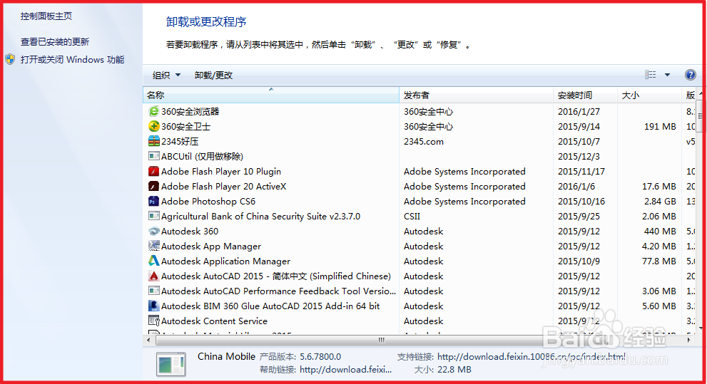Select Autodesk AutoCAD 2015 简体中文 name

(x=276, y=276)
